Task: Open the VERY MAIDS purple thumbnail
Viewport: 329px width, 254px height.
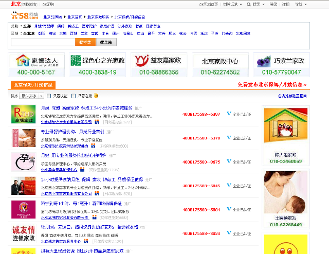Action: coord(23,209)
